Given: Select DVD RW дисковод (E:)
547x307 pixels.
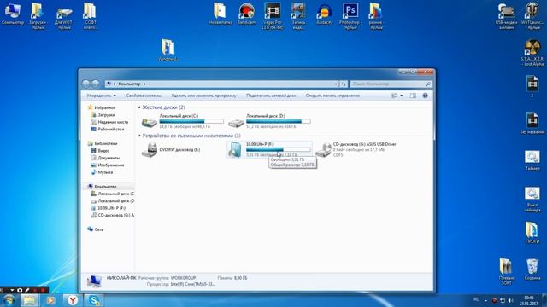Looking at the screenshot, I should [171, 150].
